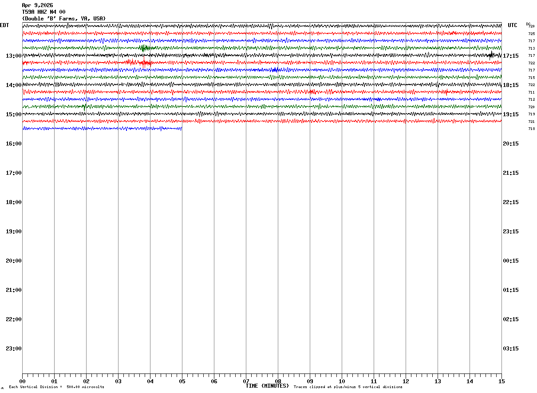Click the '21:00' EDT hour label
The image size is (537, 393).
[x=14, y=290]
